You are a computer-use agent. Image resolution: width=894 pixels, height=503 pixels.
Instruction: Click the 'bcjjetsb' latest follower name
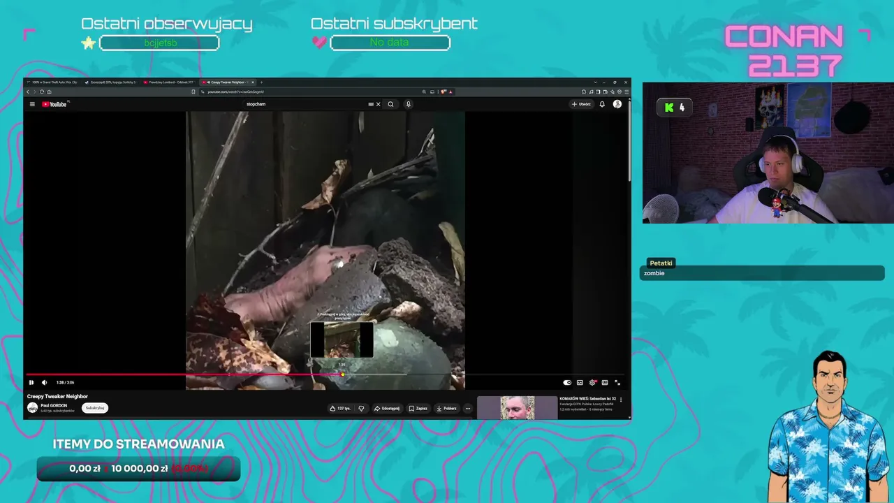tap(160, 43)
